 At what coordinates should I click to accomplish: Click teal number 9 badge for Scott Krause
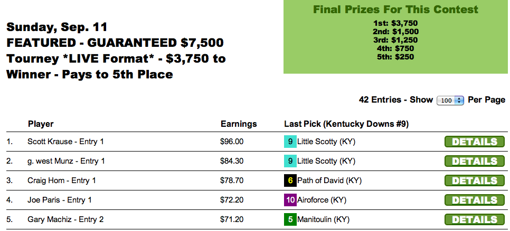click(290, 142)
